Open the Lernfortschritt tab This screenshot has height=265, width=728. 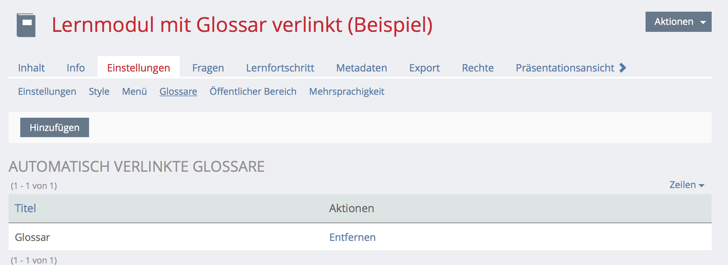(280, 68)
